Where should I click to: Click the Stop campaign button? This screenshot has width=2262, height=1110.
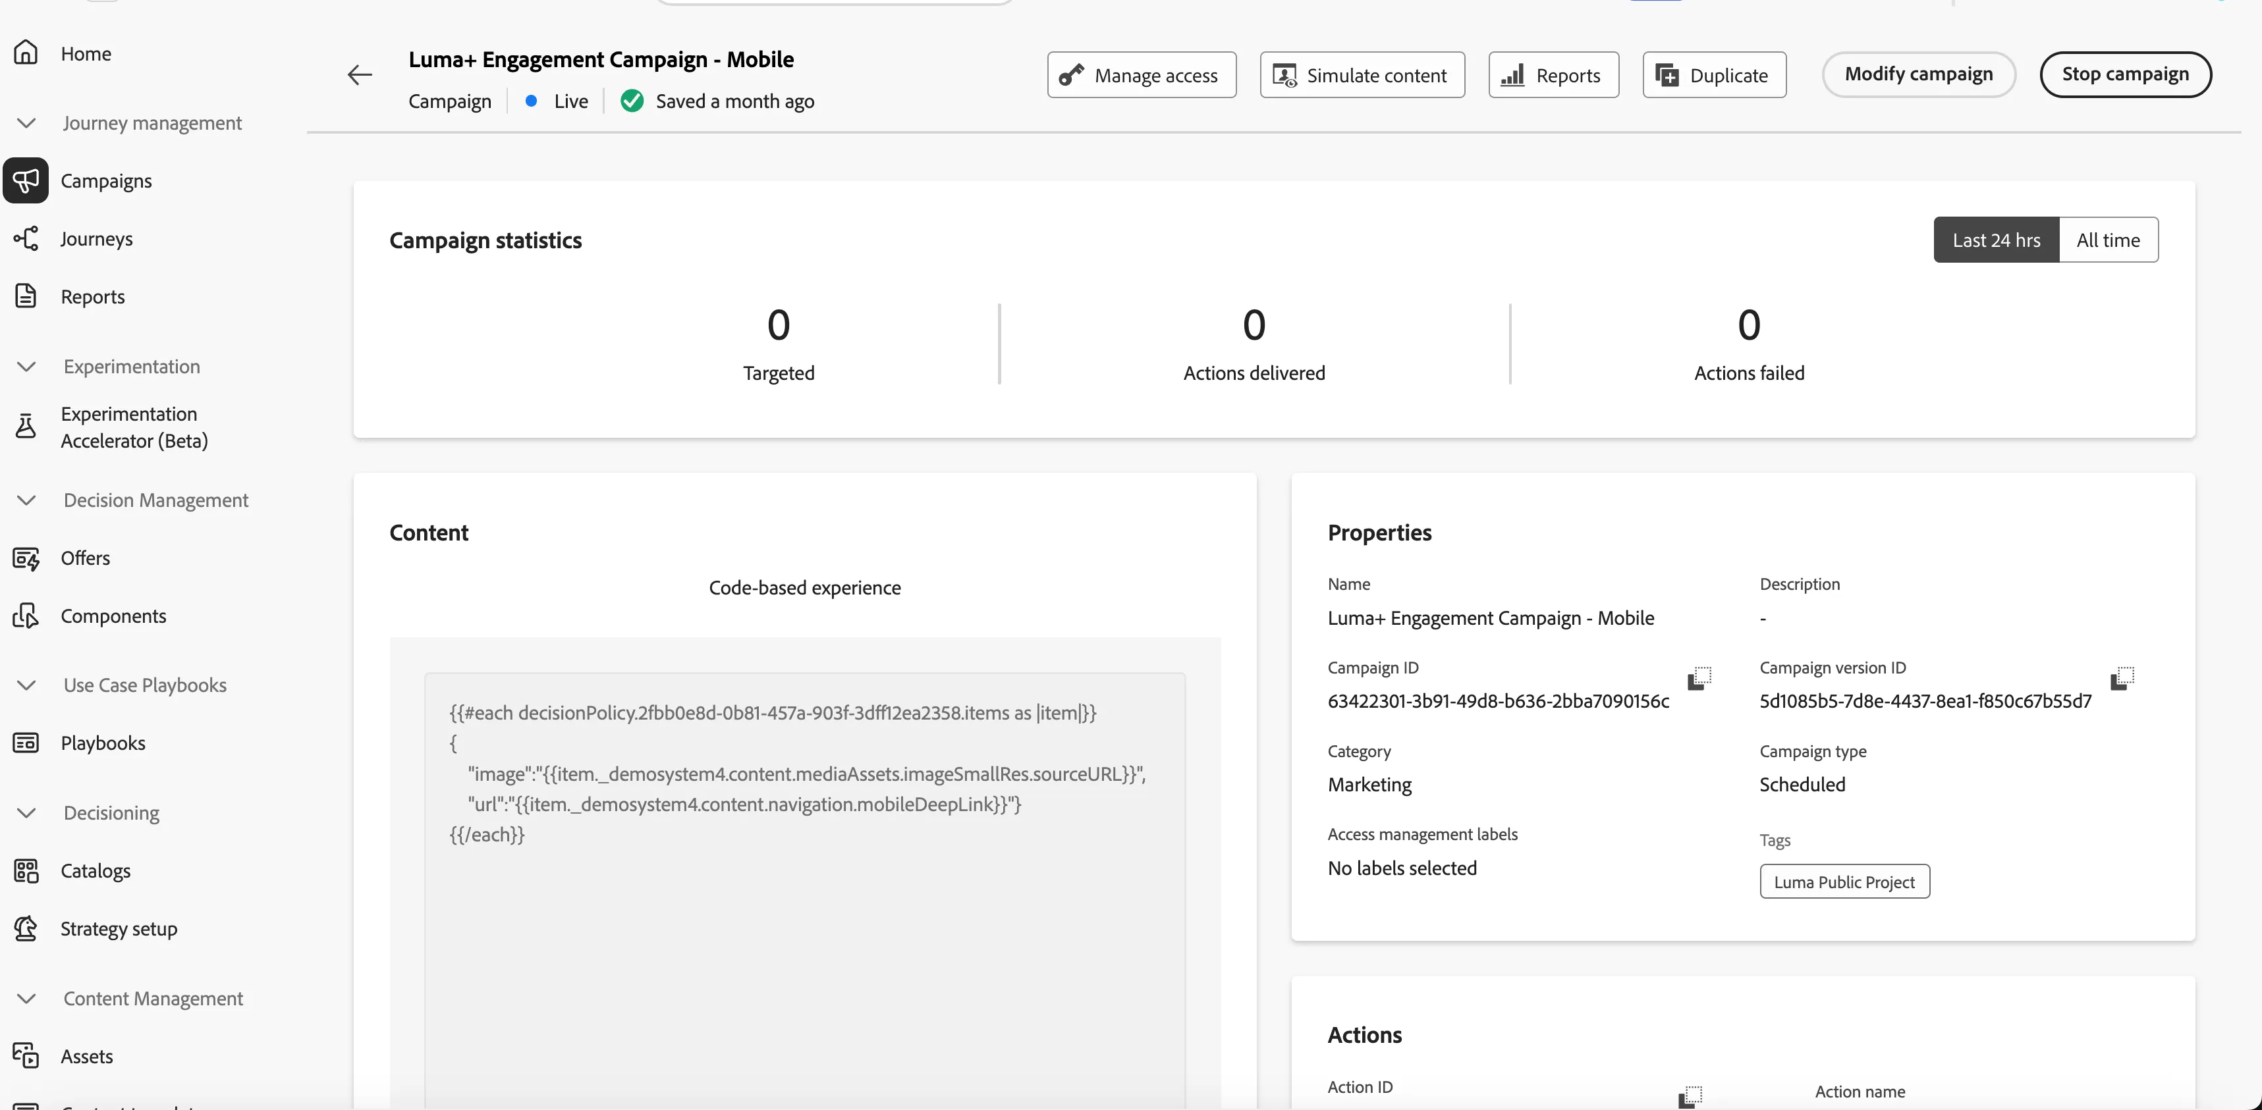pyautogui.click(x=2125, y=74)
